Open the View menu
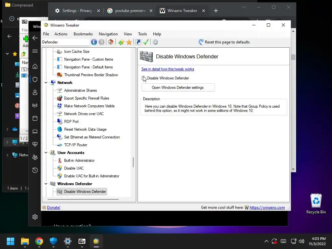 click(128, 34)
